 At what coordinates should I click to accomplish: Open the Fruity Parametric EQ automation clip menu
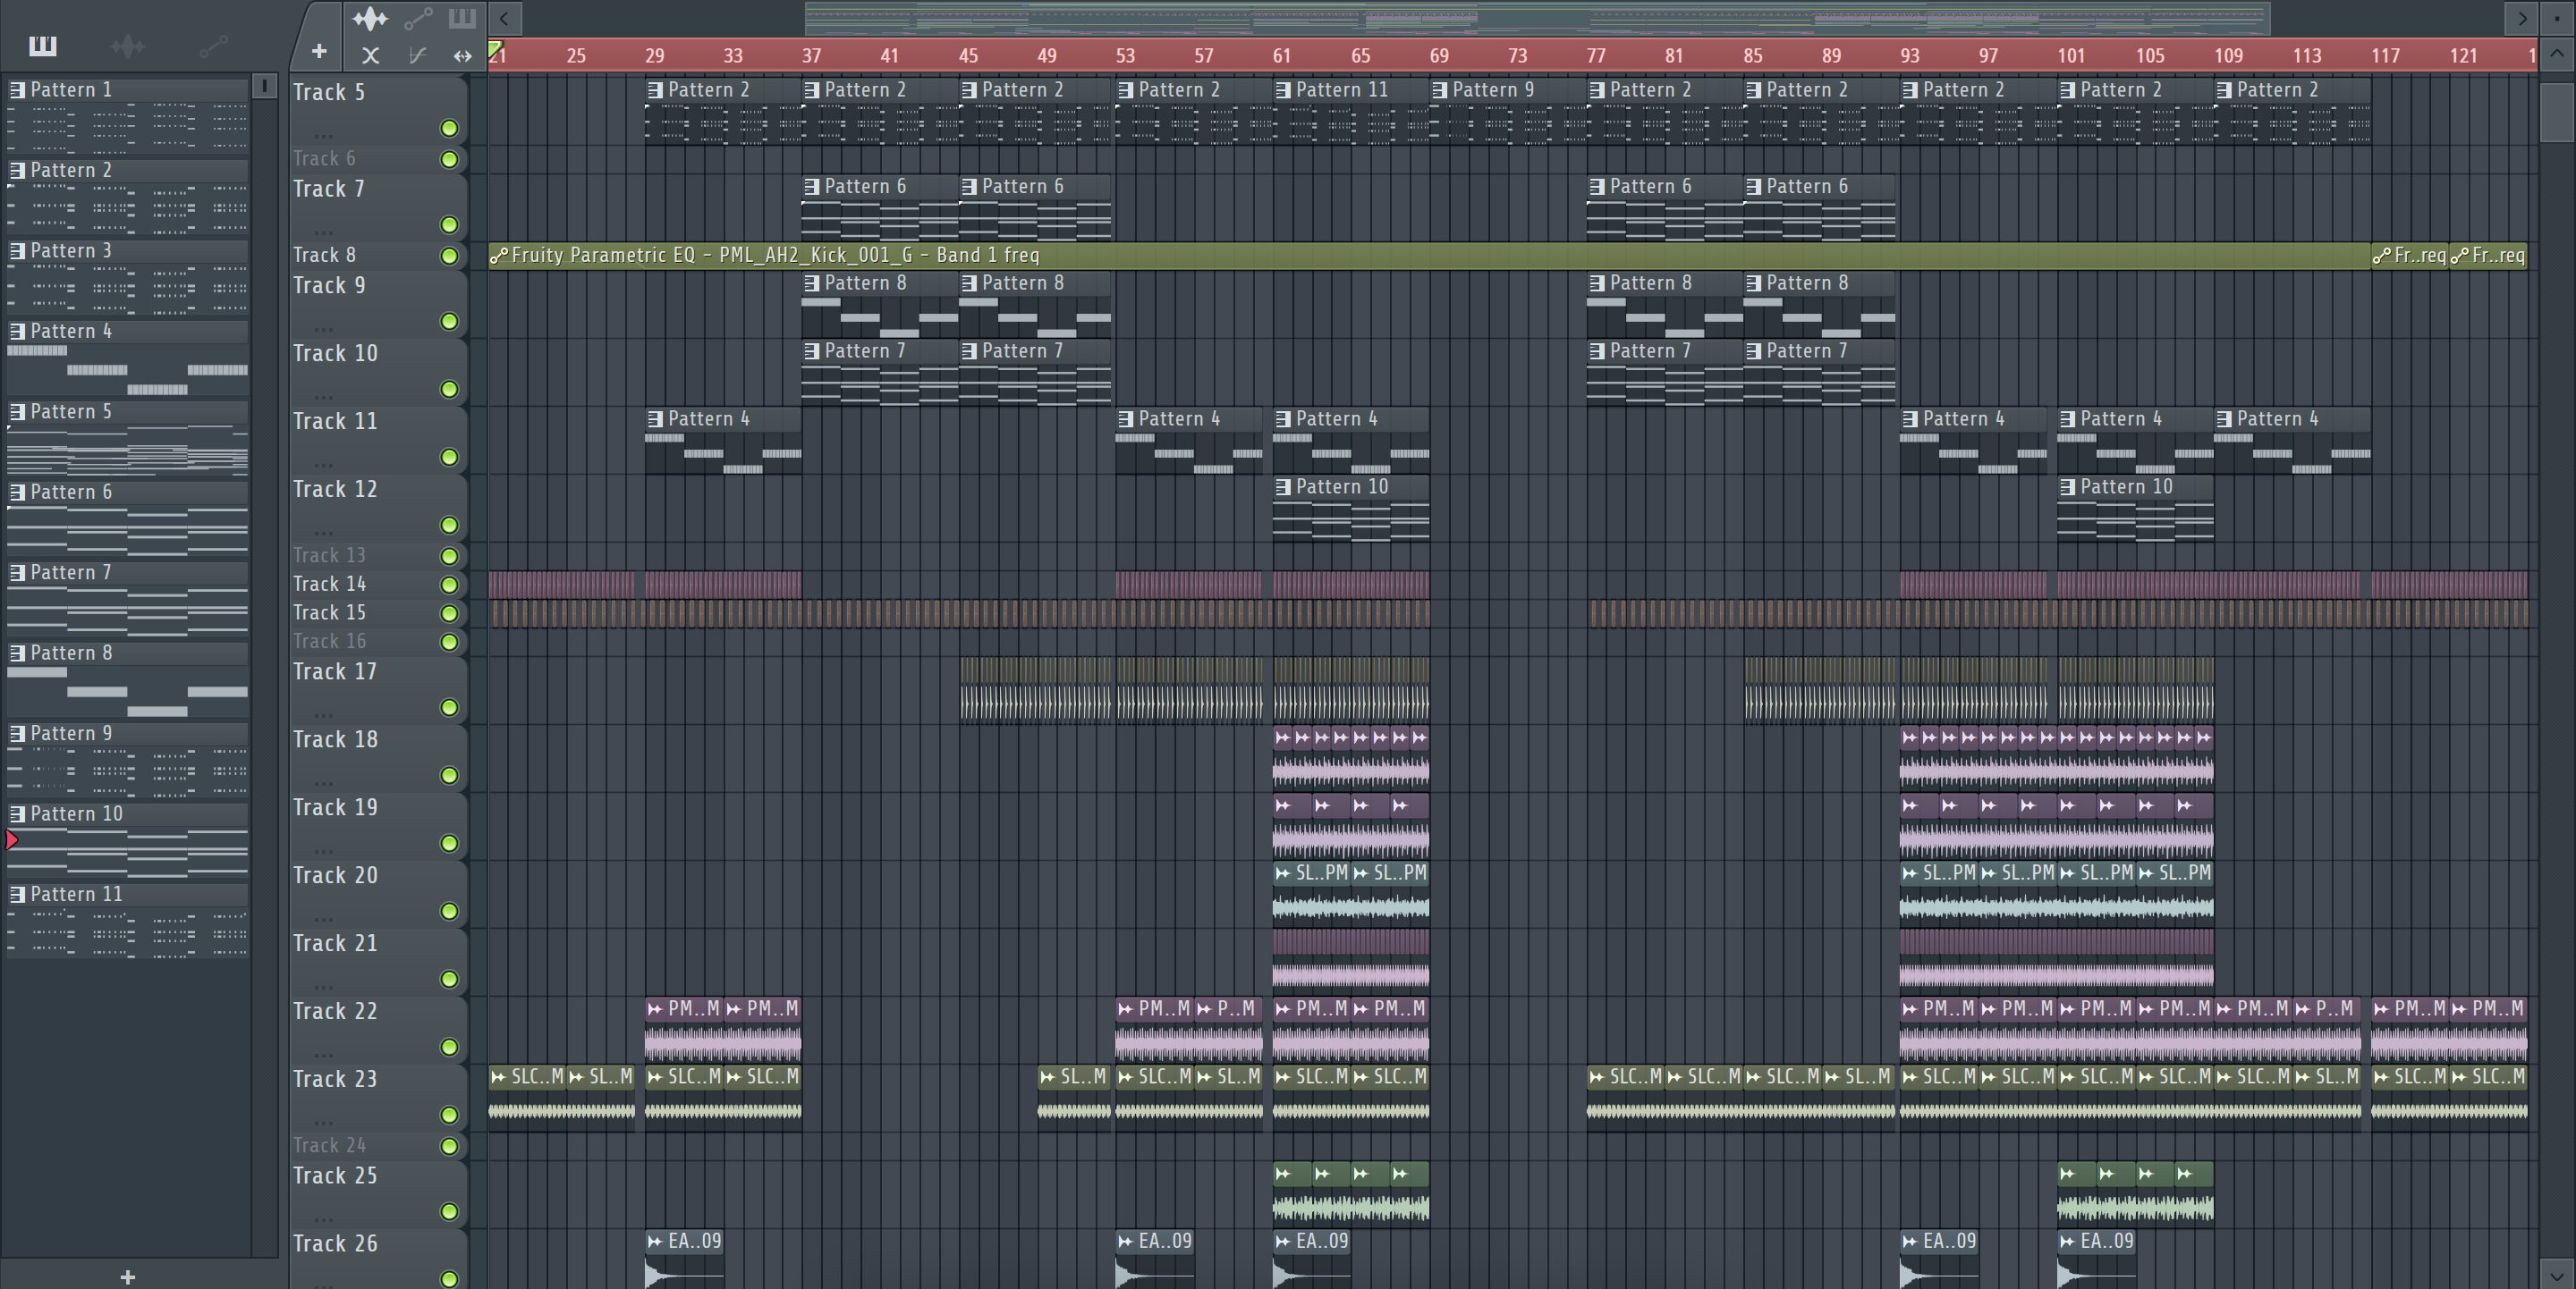coord(498,256)
